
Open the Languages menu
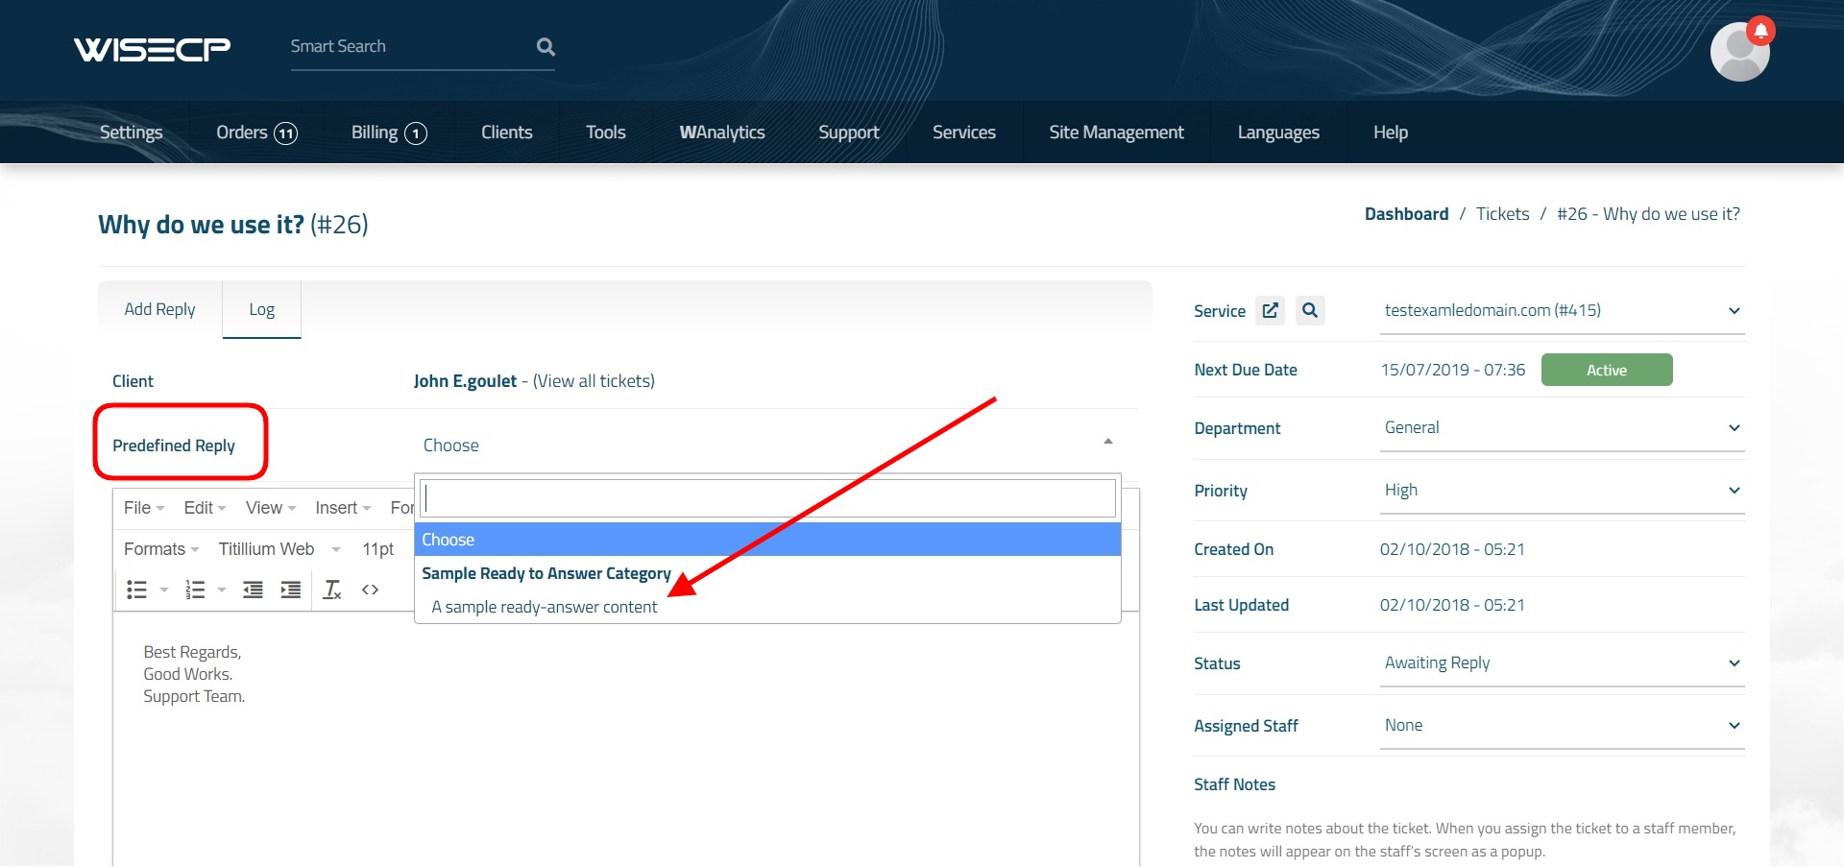click(1278, 132)
